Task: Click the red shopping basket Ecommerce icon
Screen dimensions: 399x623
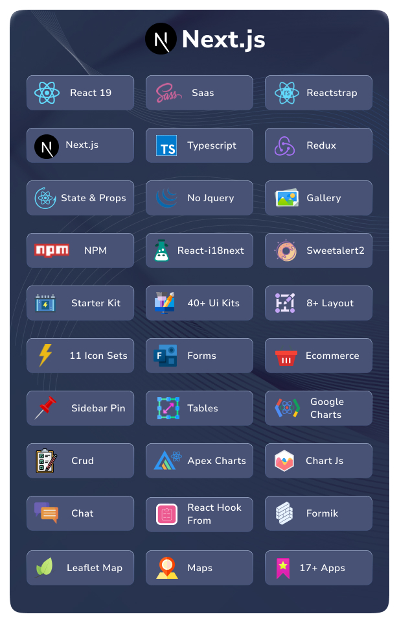Action: pyautogui.click(x=286, y=358)
